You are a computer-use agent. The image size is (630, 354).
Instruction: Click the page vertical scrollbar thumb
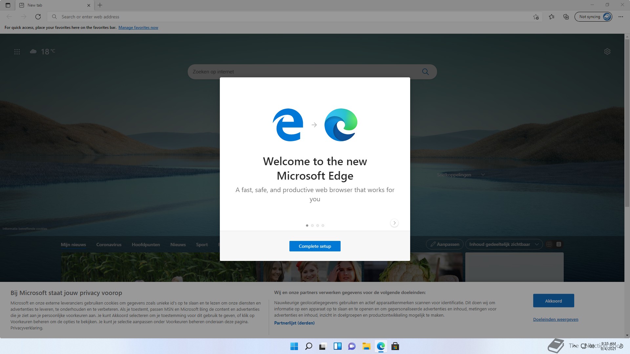click(x=627, y=123)
